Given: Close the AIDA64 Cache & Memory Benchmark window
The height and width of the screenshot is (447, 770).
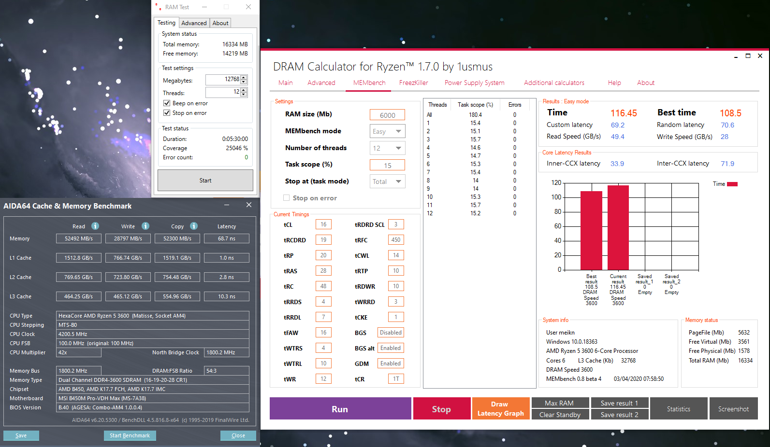Looking at the screenshot, I should (x=249, y=205).
